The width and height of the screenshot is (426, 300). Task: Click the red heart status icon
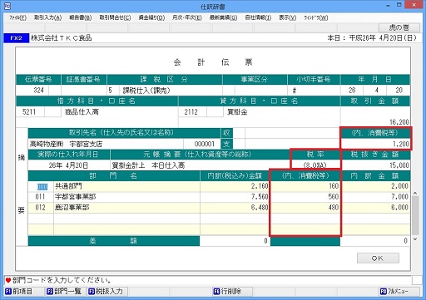[8, 280]
